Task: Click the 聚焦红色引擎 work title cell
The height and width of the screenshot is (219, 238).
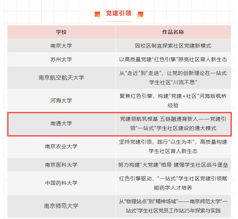Action: point(173,101)
